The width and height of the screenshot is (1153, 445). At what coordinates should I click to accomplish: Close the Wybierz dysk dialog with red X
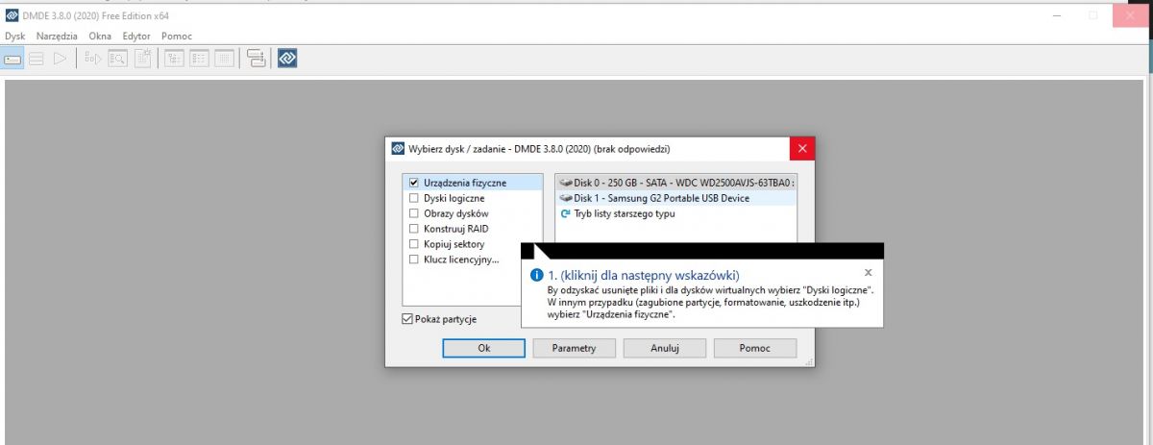(802, 149)
